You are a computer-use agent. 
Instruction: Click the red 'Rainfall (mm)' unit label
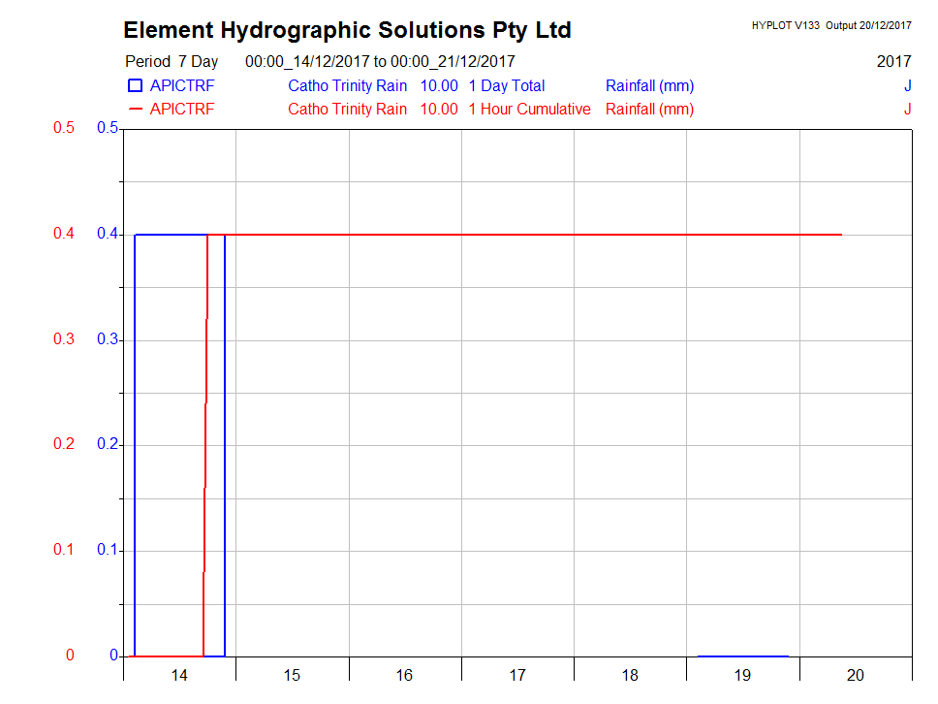pos(649,110)
